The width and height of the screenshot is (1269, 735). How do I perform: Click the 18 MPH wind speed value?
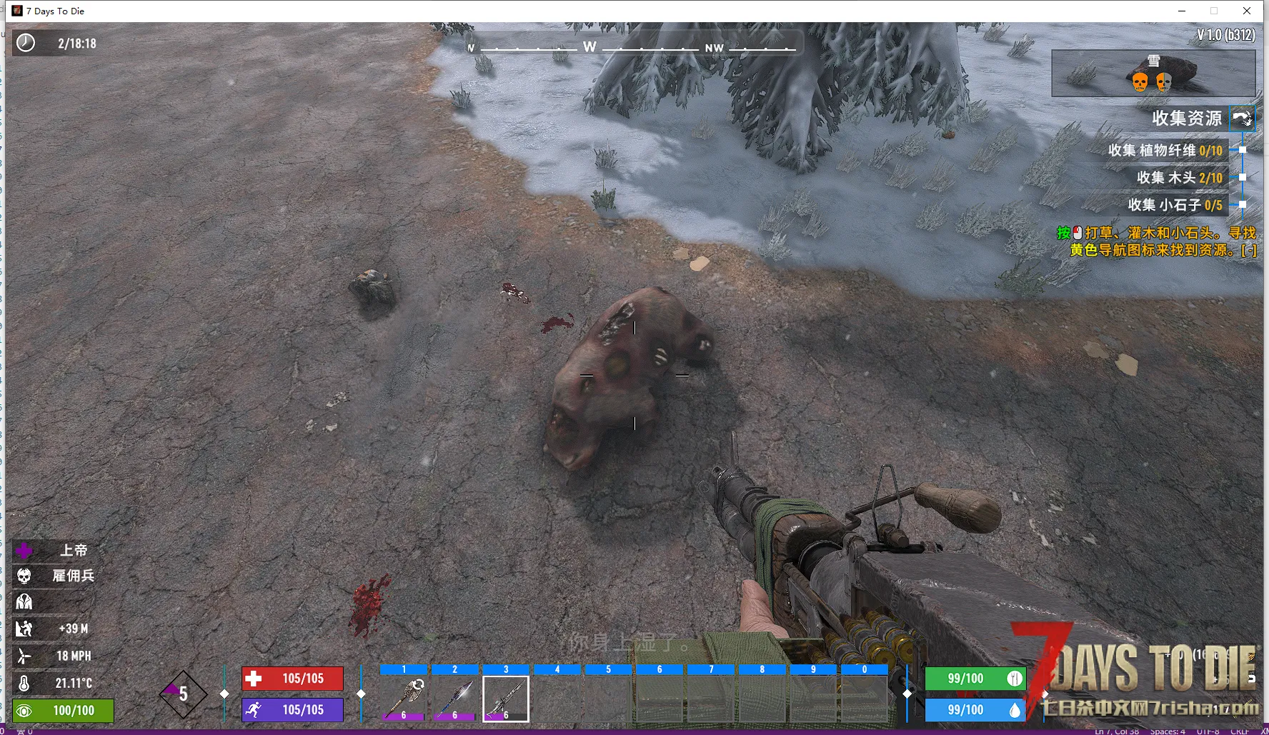point(74,656)
